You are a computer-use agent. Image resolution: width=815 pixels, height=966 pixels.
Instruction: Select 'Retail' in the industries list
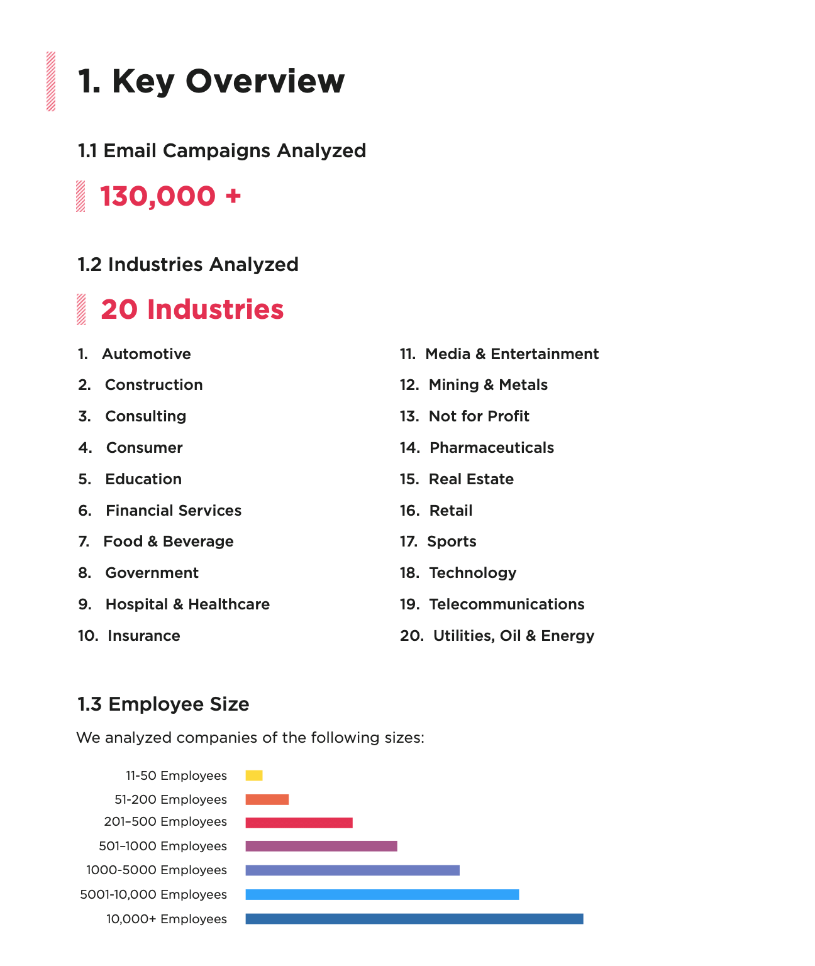point(451,511)
